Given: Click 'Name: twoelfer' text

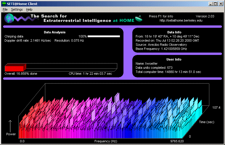Looking at the screenshot, I should 147,63.
